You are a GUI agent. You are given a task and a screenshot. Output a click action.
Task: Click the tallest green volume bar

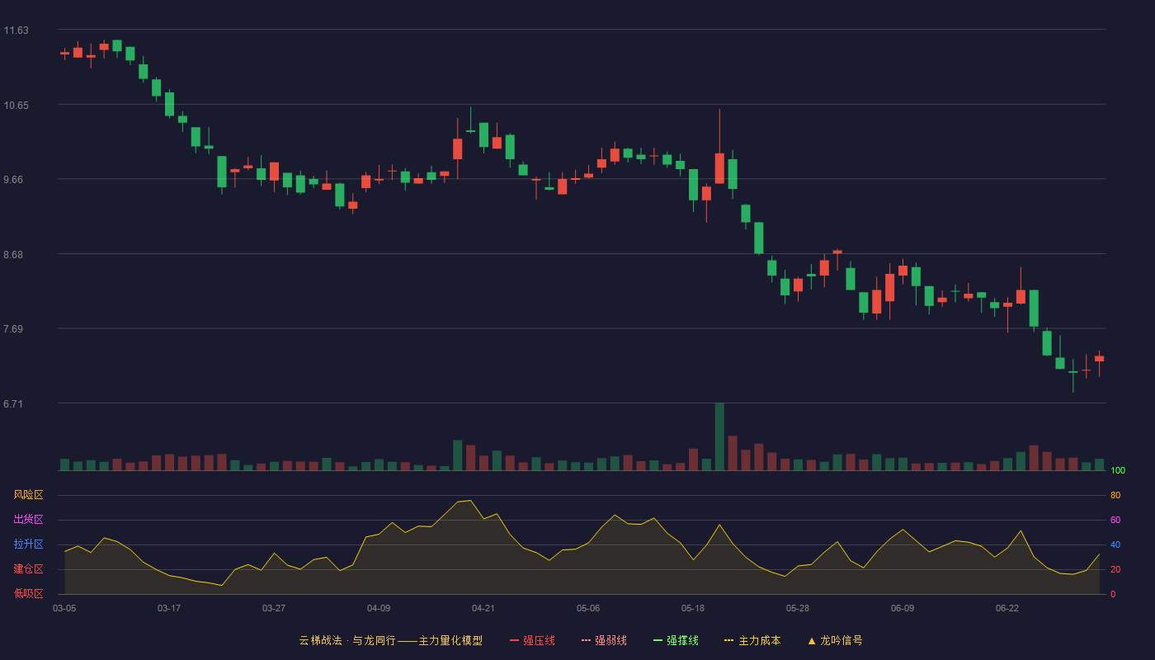pos(719,436)
